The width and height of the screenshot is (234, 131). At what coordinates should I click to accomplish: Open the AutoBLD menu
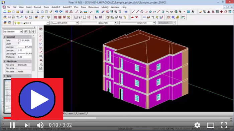pyautogui.click(x=56, y=7)
